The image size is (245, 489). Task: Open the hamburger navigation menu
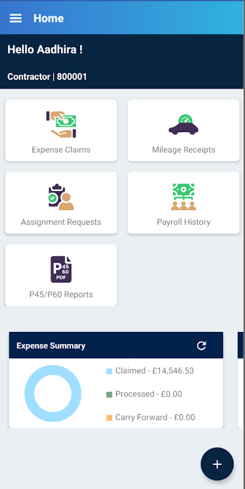pos(16,18)
